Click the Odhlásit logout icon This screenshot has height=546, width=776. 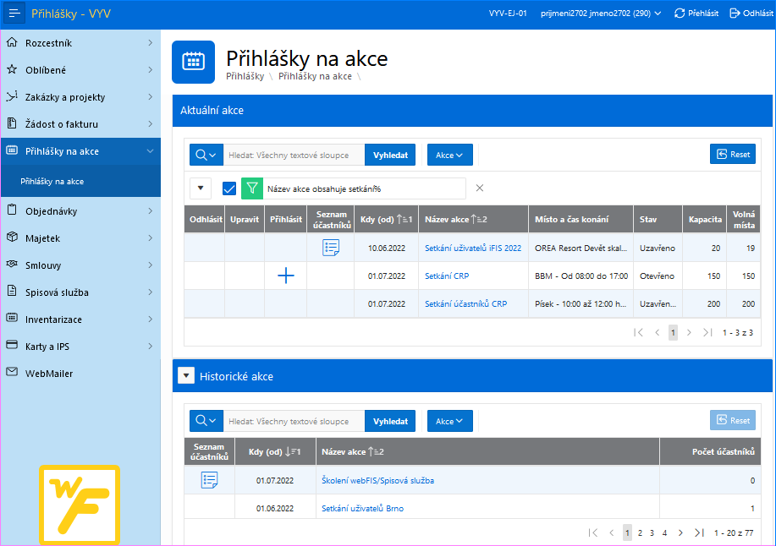click(x=735, y=14)
